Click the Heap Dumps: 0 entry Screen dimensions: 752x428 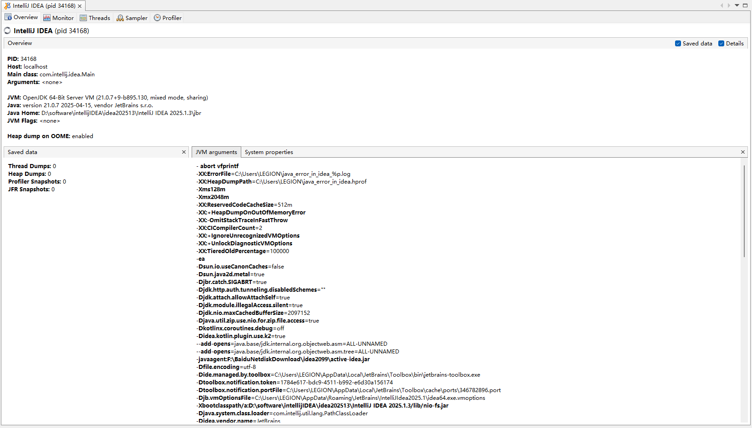click(x=30, y=174)
